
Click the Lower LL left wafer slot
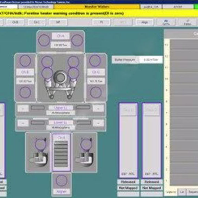(38, 123)
